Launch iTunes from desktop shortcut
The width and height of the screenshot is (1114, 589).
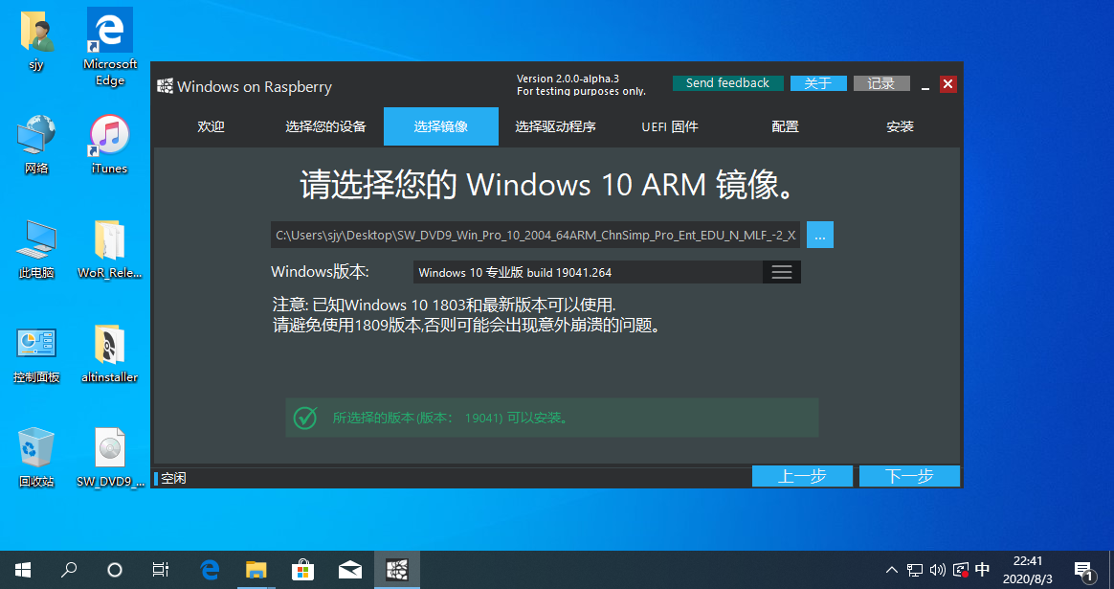point(109,135)
